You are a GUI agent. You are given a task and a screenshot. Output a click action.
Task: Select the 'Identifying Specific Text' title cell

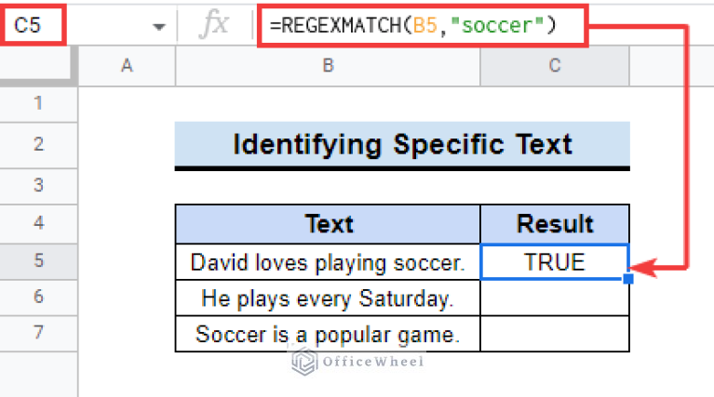pos(402,145)
